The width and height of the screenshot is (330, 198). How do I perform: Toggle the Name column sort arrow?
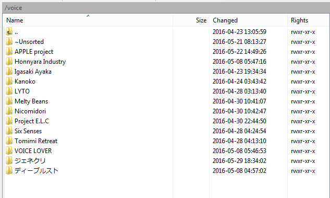[x=88, y=16]
